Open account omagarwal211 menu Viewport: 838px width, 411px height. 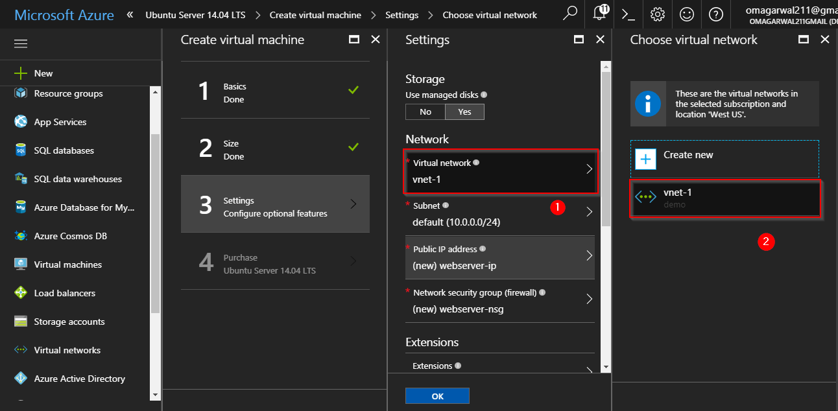[792, 14]
